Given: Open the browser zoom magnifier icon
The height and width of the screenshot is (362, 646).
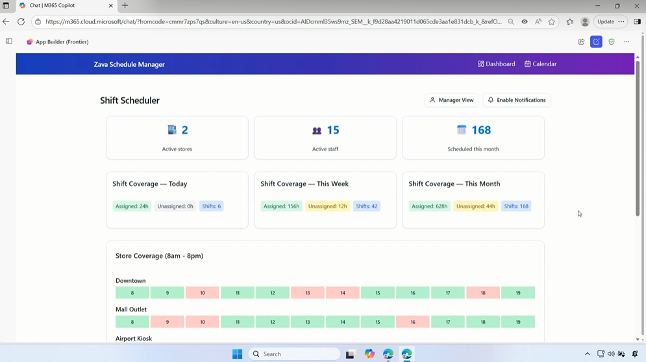Looking at the screenshot, I should [511, 21].
